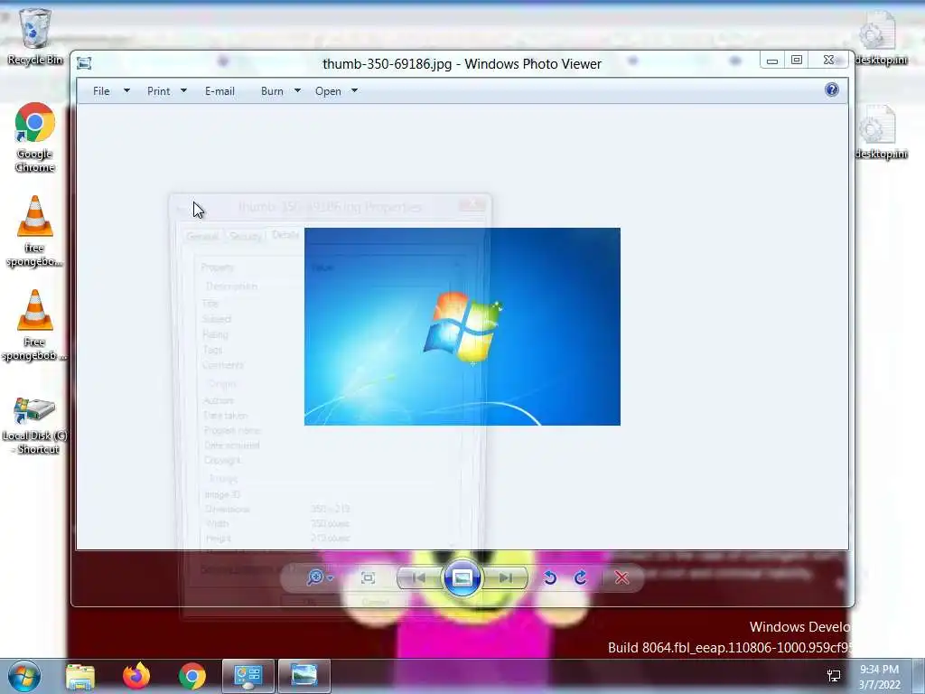Click the Details tab in Properties dialog

tap(285, 235)
